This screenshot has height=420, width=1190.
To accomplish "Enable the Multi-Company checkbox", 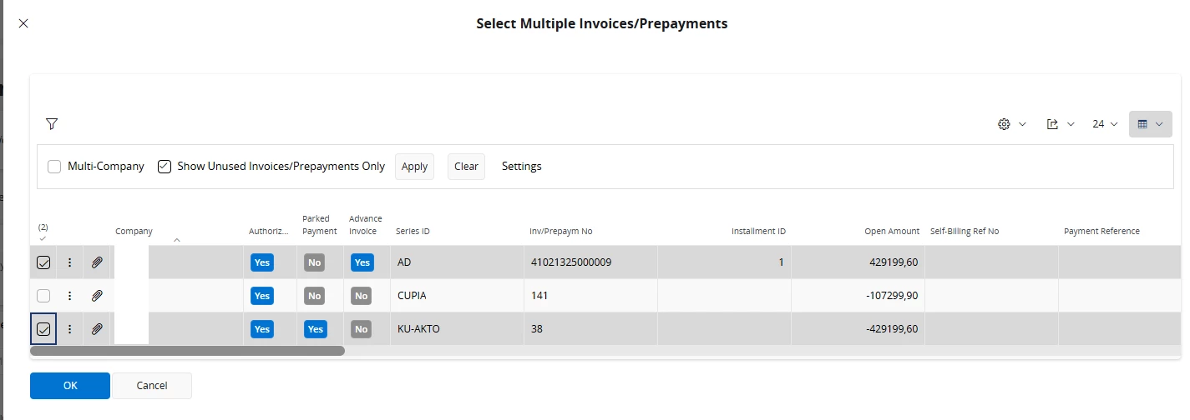I will (54, 167).
